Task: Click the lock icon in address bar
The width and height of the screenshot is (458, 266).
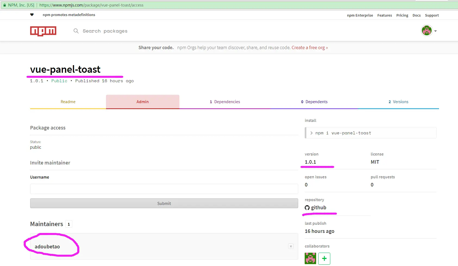Action: pyautogui.click(x=5, y=5)
